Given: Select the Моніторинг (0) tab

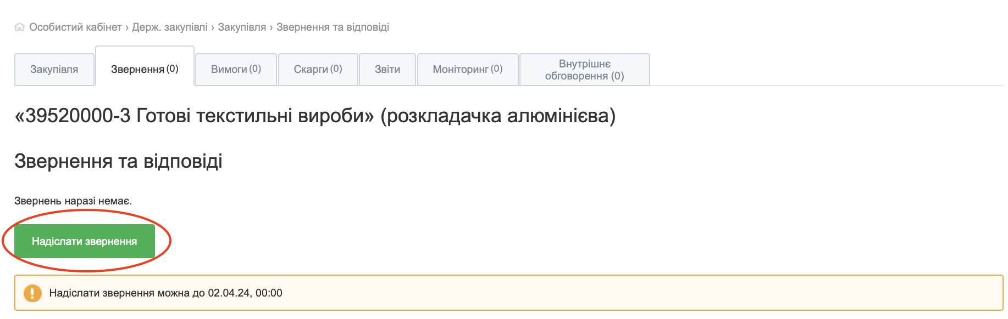Looking at the screenshot, I should (468, 70).
